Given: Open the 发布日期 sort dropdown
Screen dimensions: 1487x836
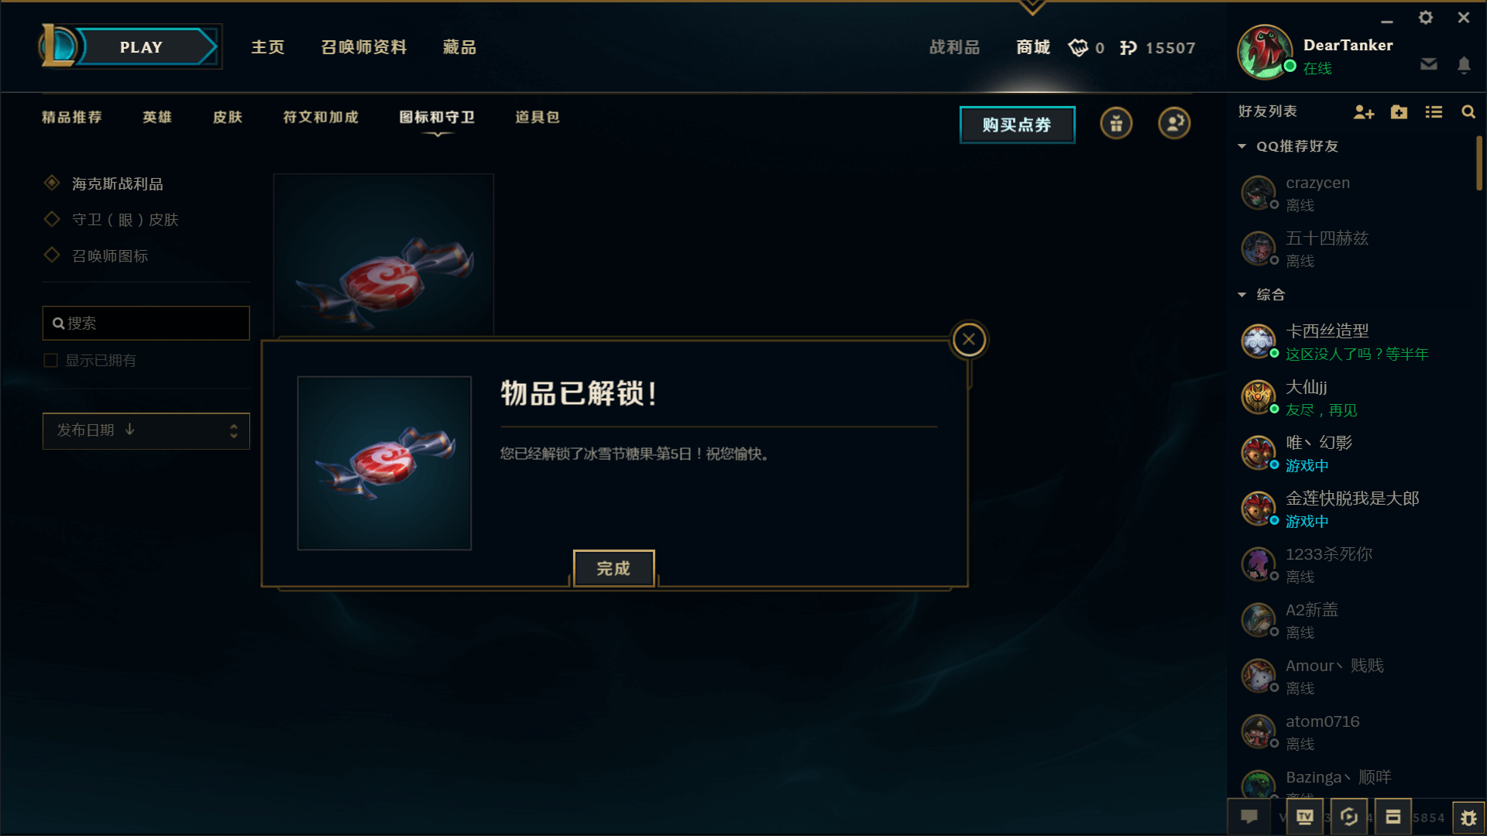Looking at the screenshot, I should (146, 431).
